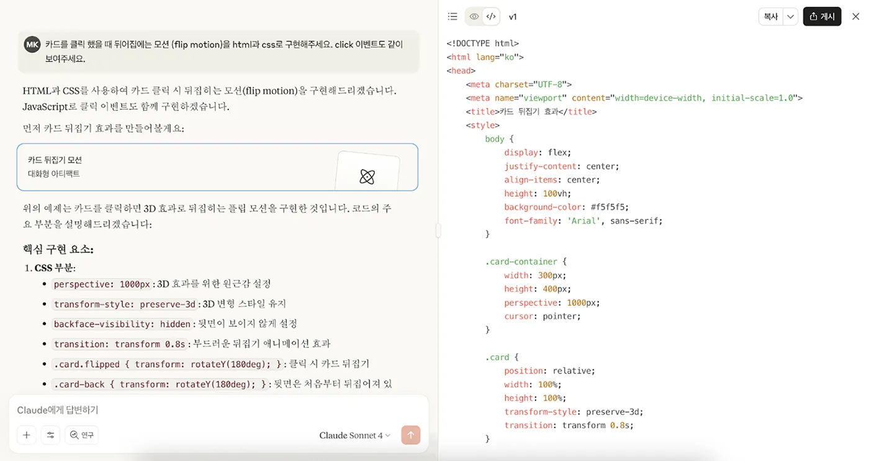Click the cursor: pointer code line
The image size is (869, 461).
coord(543,316)
